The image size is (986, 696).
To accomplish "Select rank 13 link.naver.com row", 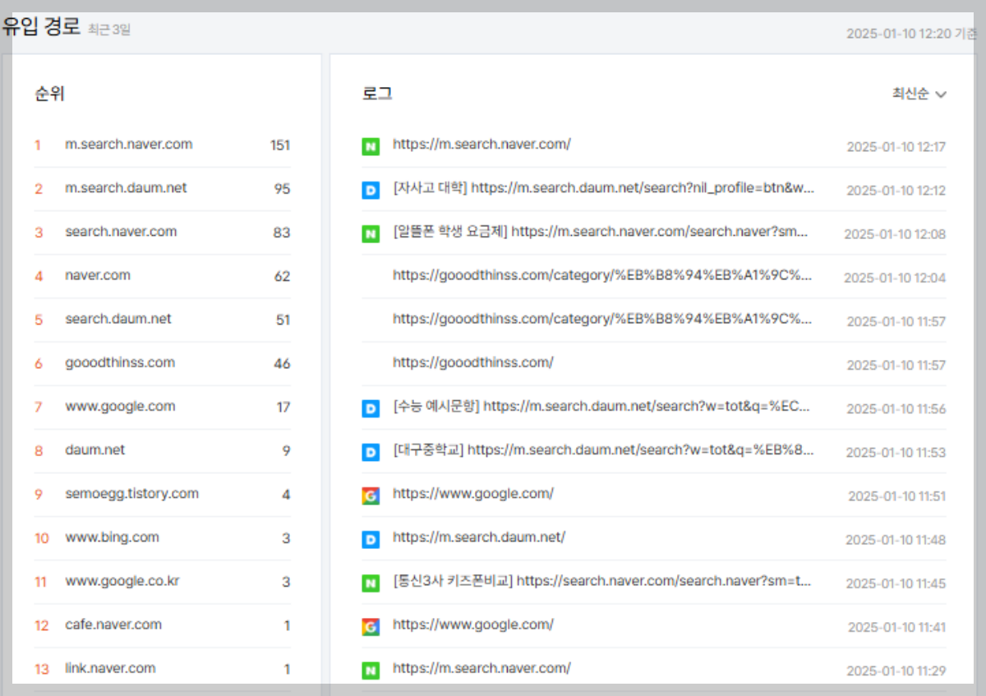I will click(x=163, y=668).
